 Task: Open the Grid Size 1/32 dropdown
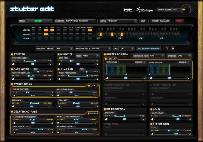(184, 56)
